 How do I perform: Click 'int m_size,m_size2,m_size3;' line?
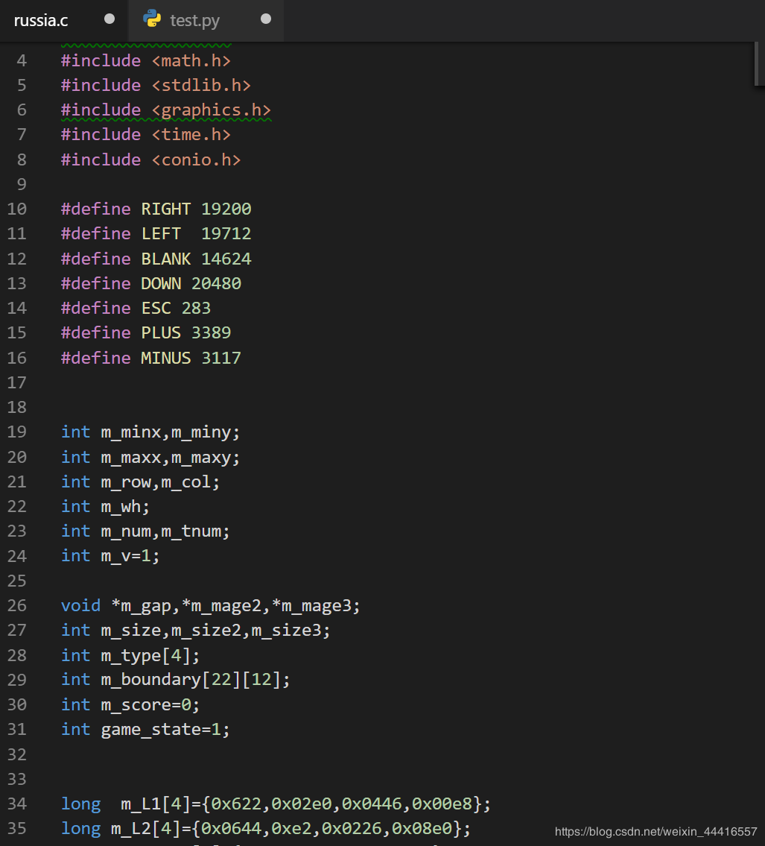196,630
